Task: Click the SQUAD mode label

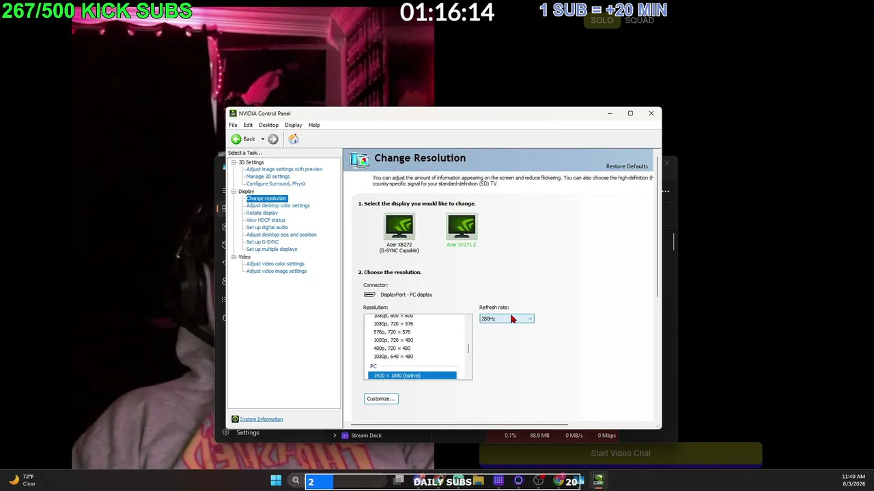Action: click(x=639, y=20)
